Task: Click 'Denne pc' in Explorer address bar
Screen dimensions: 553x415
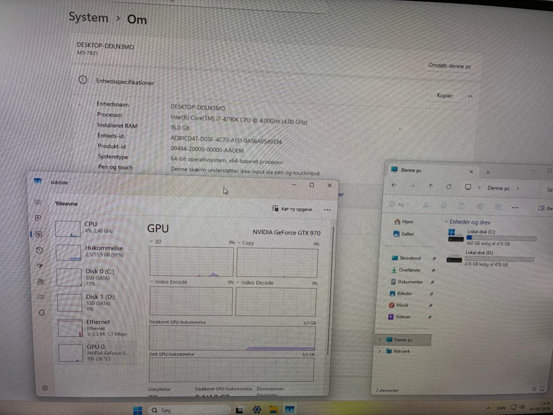Action: pos(498,188)
